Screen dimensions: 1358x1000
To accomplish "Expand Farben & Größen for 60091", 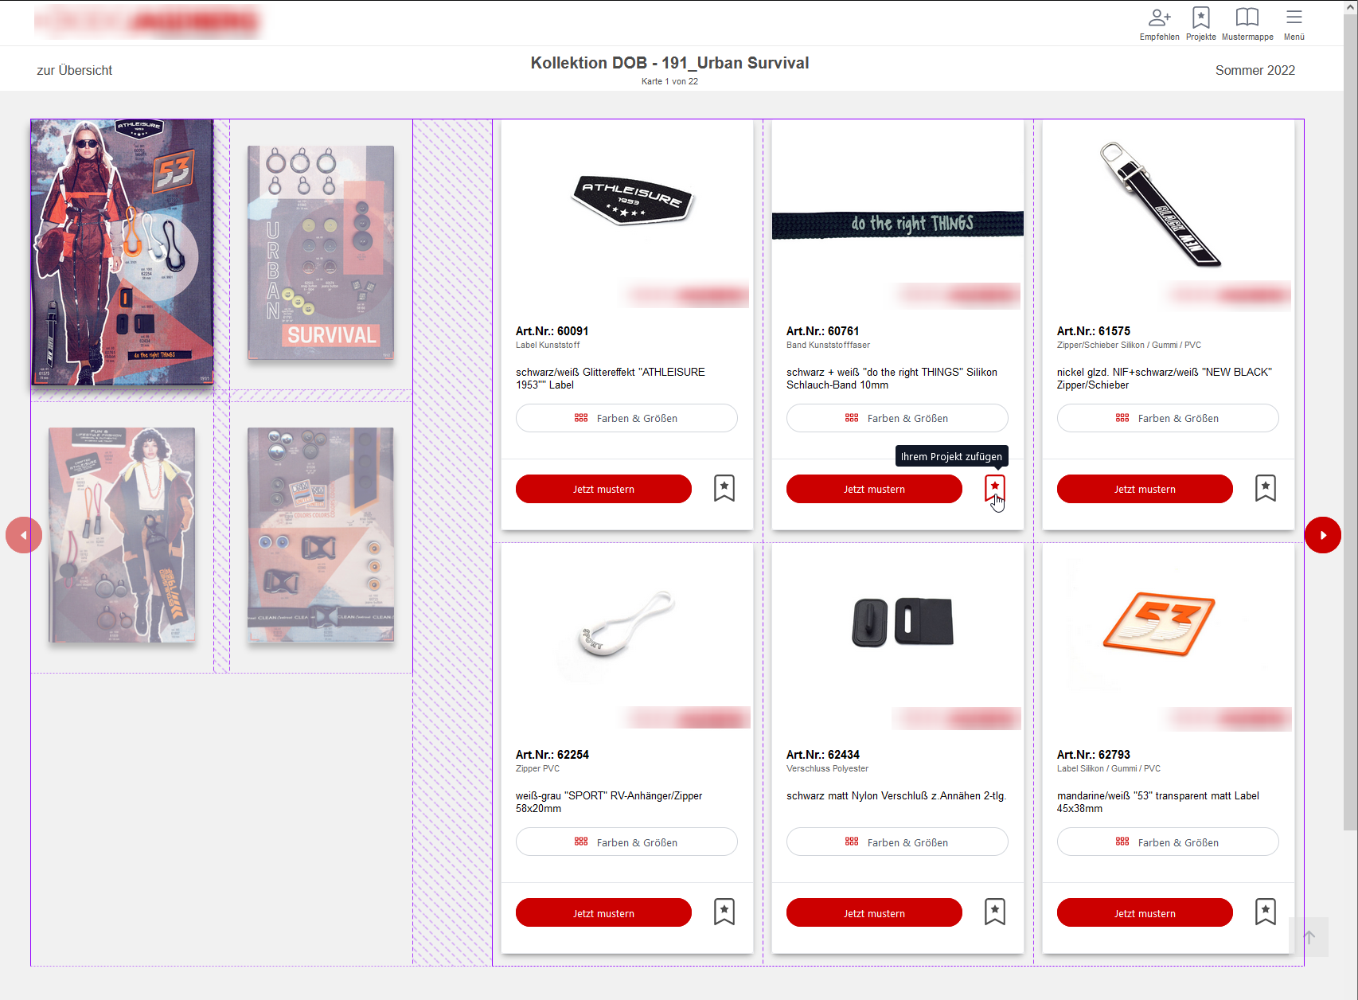I will pos(626,418).
